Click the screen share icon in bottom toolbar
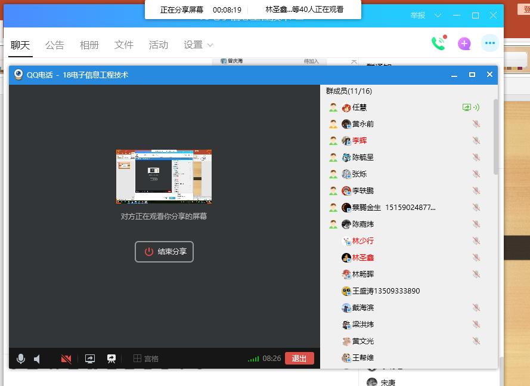Screen dimensions: 530x386 click(90, 359)
